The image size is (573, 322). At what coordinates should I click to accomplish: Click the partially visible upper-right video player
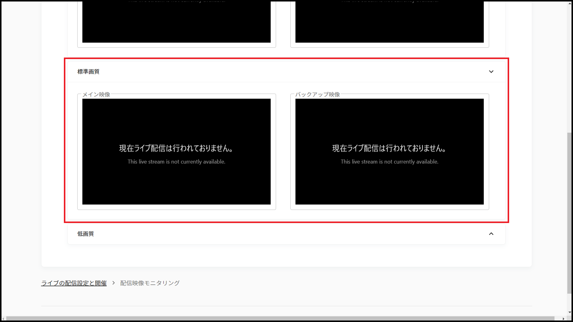coord(389,22)
